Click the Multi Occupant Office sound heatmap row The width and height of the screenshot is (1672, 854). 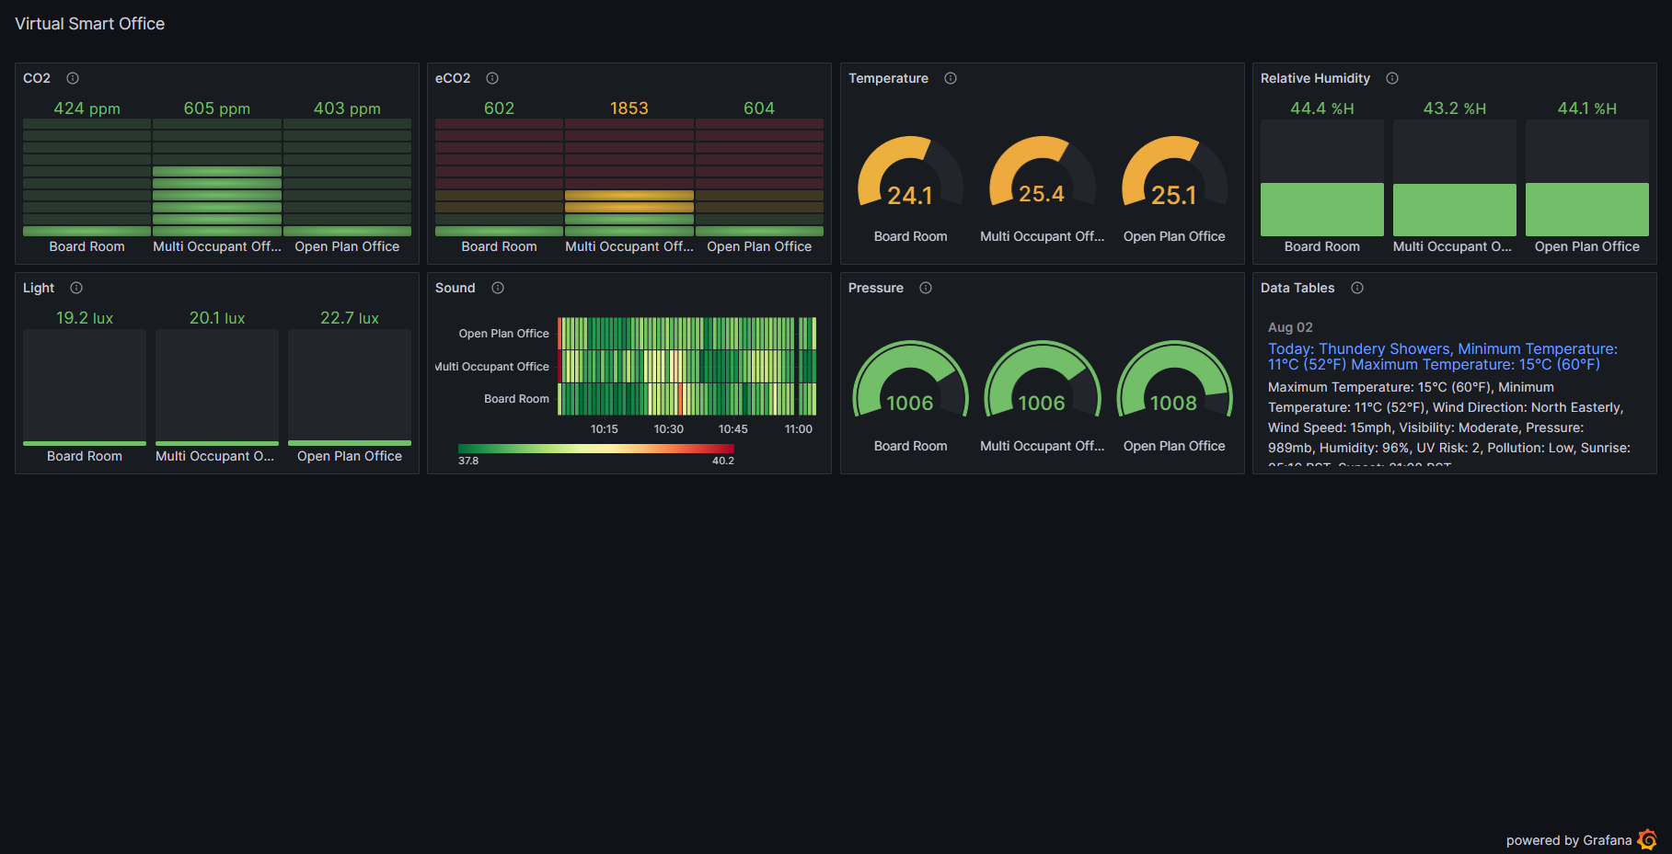[x=687, y=366]
